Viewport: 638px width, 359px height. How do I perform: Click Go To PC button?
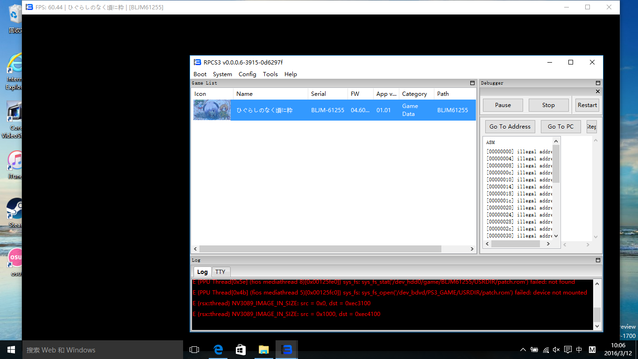pyautogui.click(x=560, y=127)
